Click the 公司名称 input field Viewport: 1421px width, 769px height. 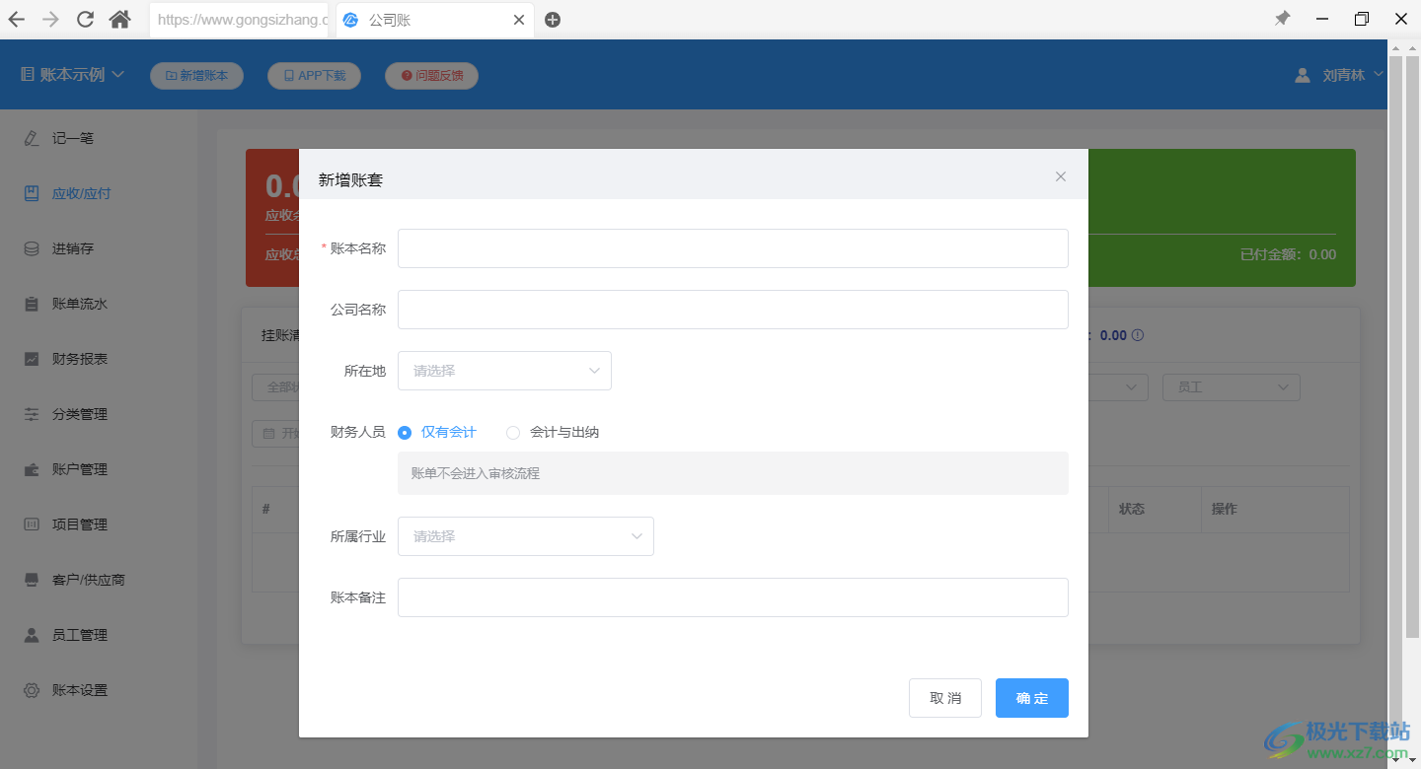[733, 310]
